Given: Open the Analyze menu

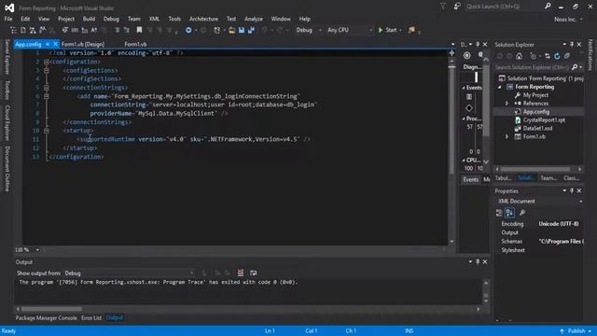Looking at the screenshot, I should [254, 19].
